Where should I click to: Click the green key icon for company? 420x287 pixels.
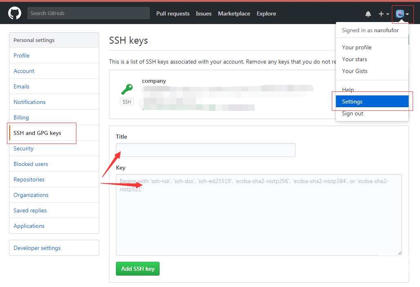[x=127, y=89]
